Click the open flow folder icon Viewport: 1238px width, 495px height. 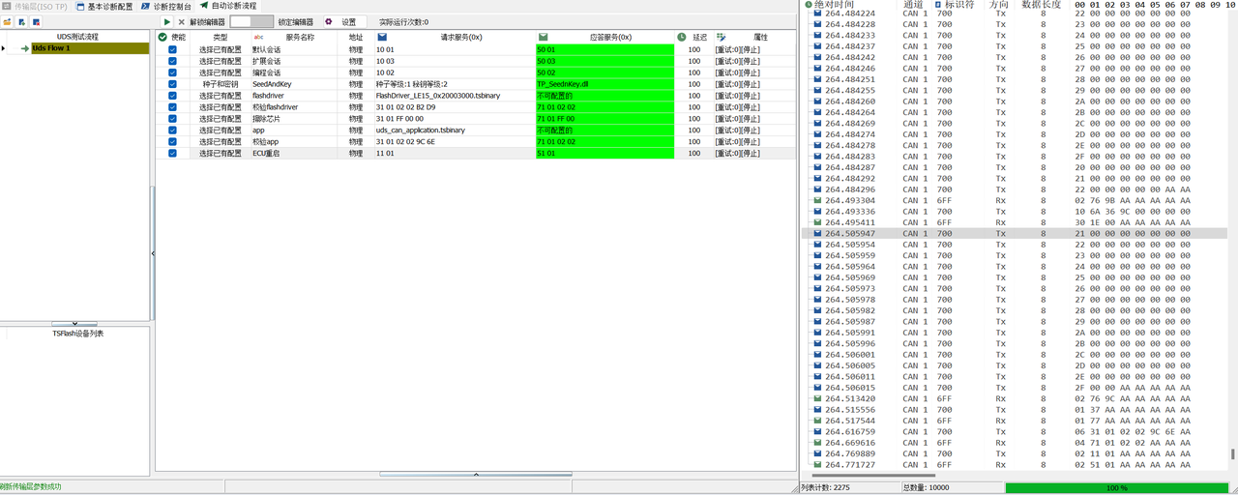(7, 21)
